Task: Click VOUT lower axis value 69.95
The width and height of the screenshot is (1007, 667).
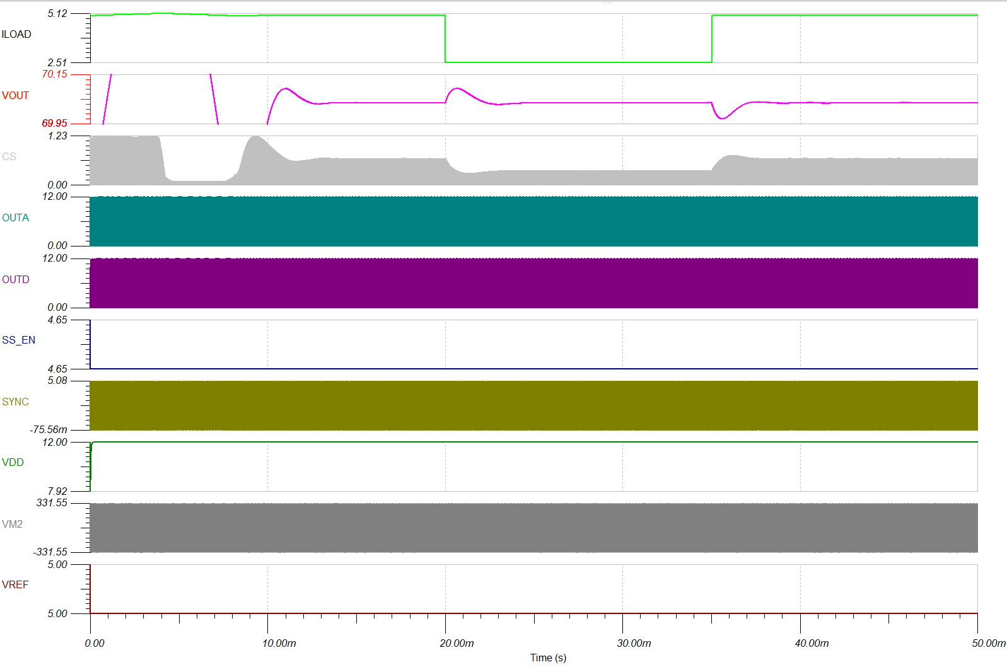Action: pyautogui.click(x=55, y=123)
